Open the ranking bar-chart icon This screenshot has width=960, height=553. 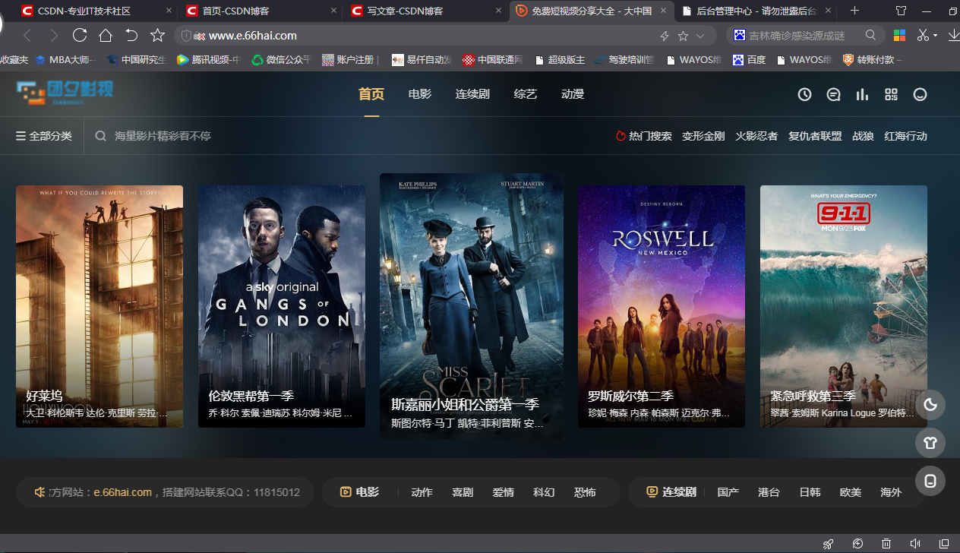pyautogui.click(x=863, y=95)
